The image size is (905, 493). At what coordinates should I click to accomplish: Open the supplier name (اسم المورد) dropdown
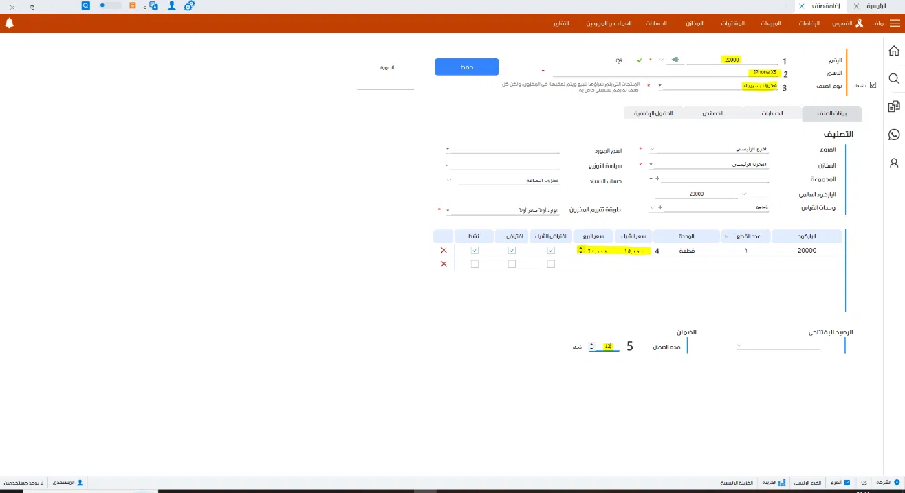pyautogui.click(x=448, y=148)
